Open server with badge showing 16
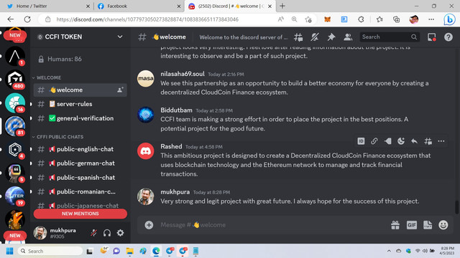Viewport: 460px width, 258px height. point(15,103)
